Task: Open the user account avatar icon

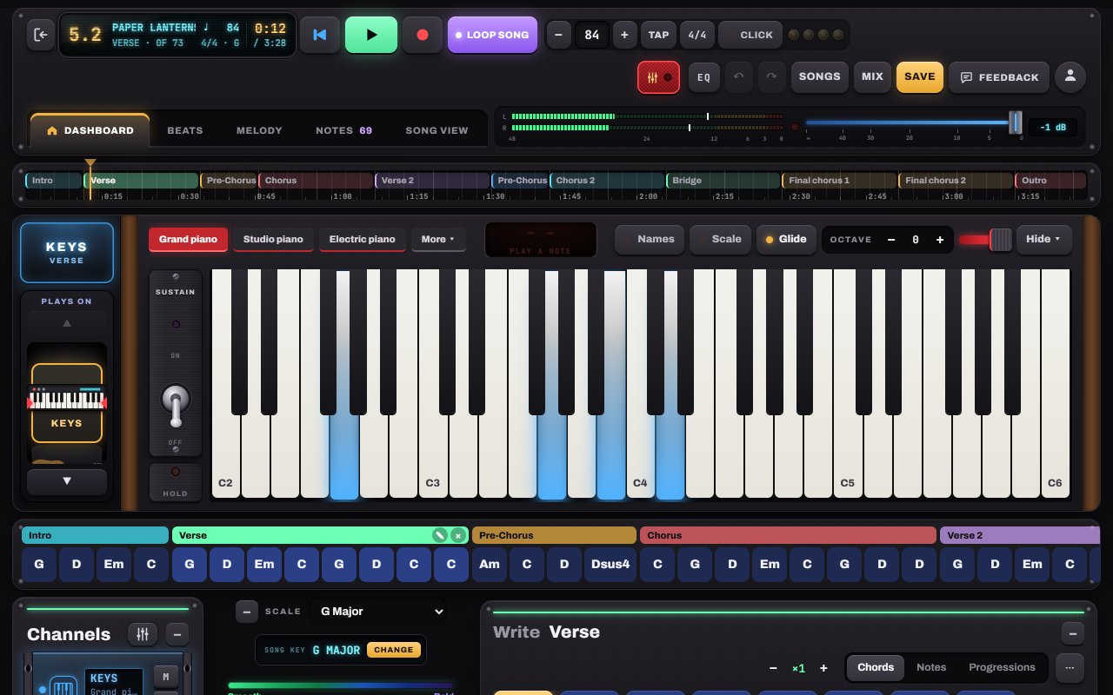Action: pos(1070,76)
